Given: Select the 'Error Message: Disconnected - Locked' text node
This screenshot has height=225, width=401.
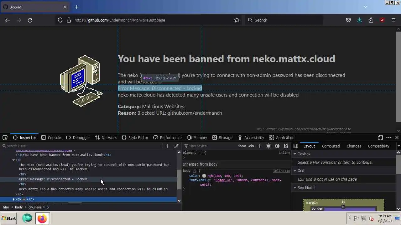Looking at the screenshot, I should pyautogui.click(x=53, y=179).
